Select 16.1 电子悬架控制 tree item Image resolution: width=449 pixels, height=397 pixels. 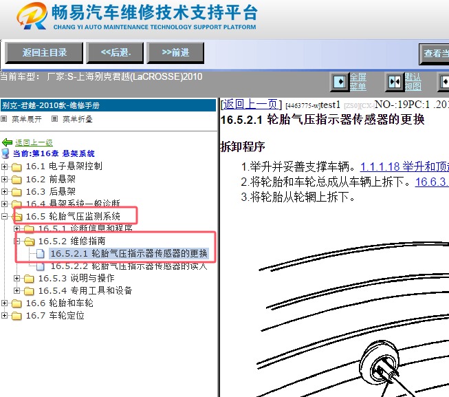(x=64, y=166)
